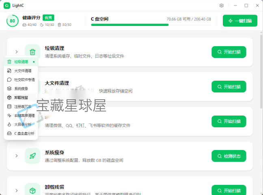The height and width of the screenshot is (195, 263).
Task: Click description 通过调整系统配置，释放数 GB 的磁盘空间
Action: (84, 160)
